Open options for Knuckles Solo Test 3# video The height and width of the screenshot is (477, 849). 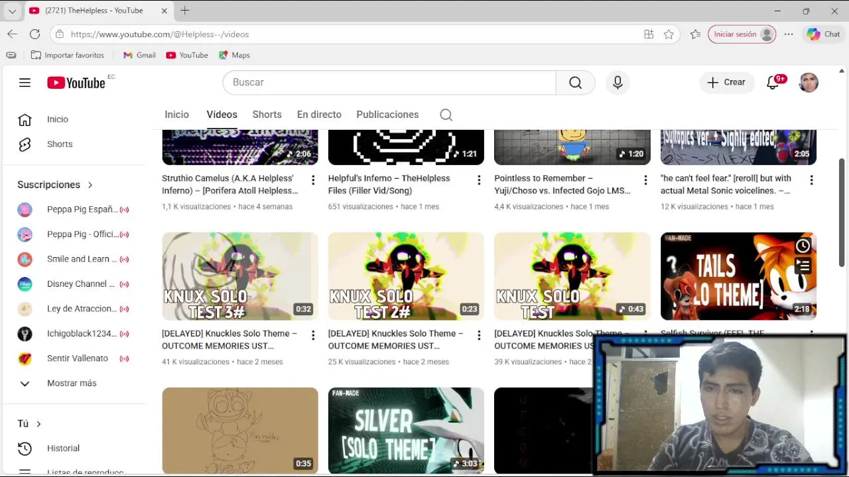[x=313, y=335]
